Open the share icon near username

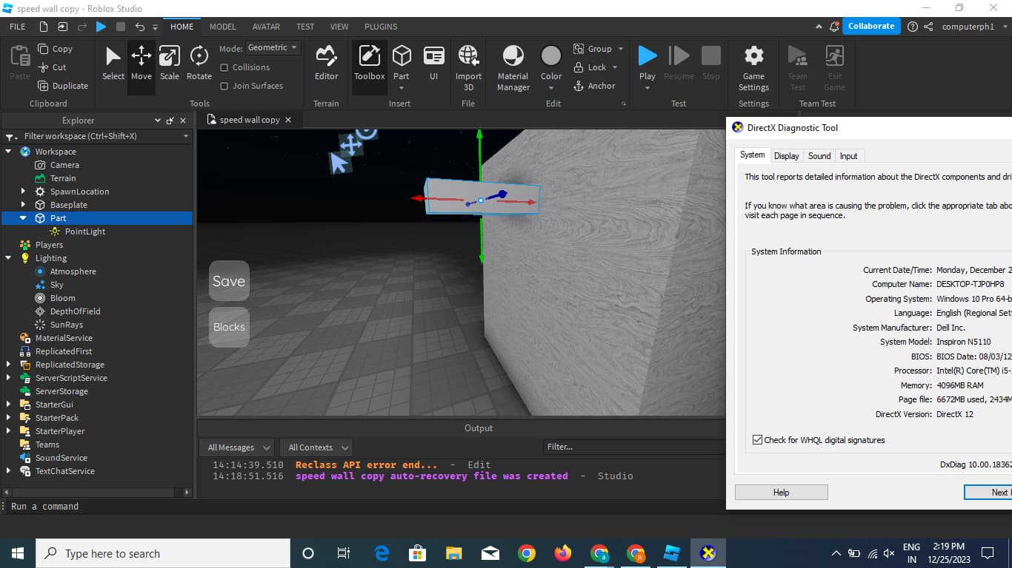(928, 27)
